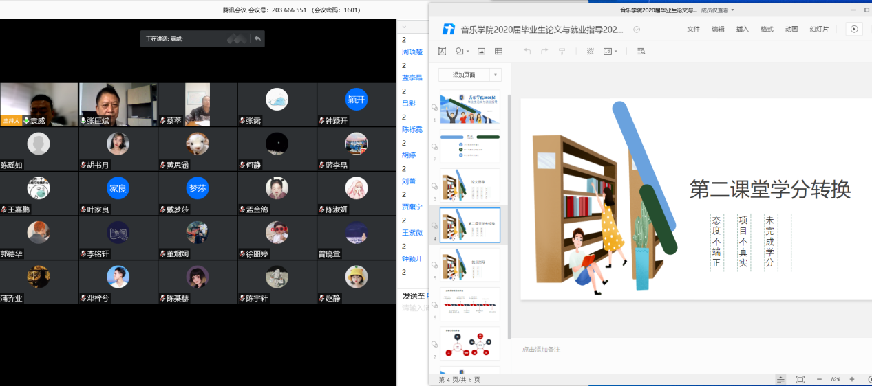Select the format painter icon

tap(562, 52)
